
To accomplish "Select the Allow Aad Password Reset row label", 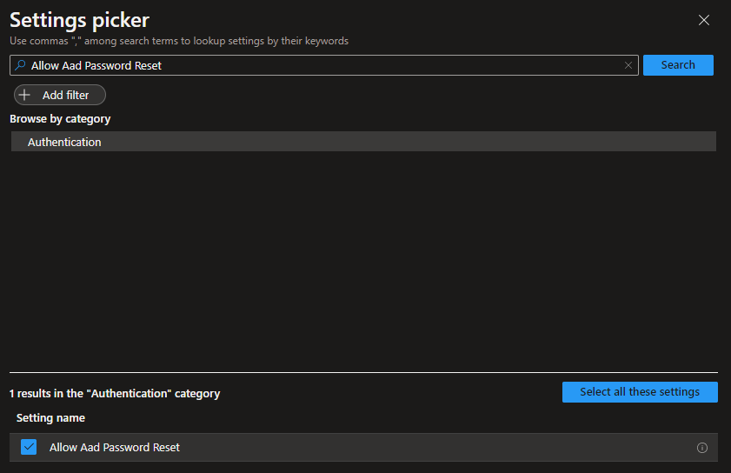I will pyautogui.click(x=115, y=447).
